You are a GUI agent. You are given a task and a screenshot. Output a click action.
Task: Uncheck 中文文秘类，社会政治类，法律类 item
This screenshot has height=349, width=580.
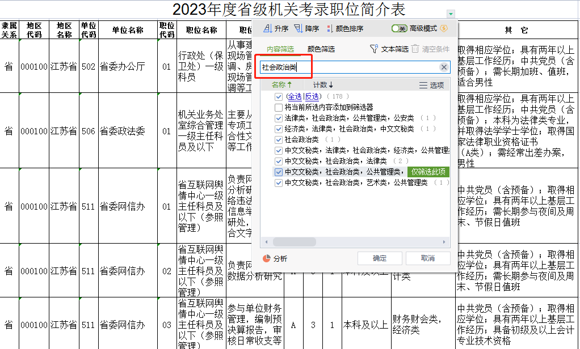coord(279,161)
